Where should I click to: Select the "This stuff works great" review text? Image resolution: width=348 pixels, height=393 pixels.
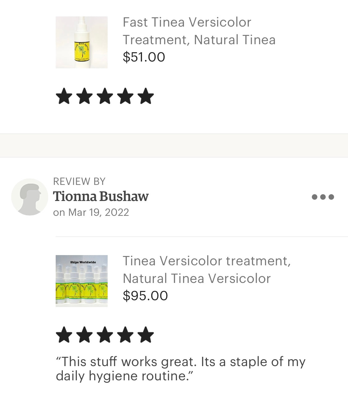tap(180, 369)
